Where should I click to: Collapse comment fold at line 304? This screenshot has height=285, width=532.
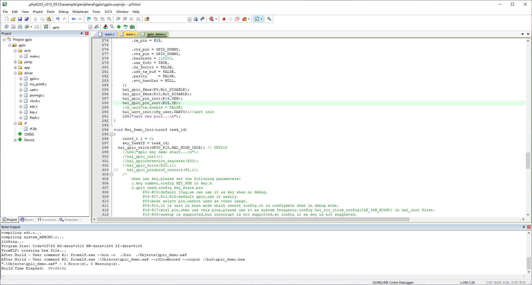click(x=111, y=174)
